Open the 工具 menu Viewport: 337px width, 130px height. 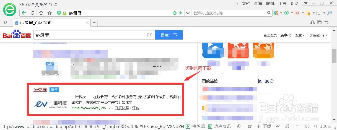(x=282, y=4)
